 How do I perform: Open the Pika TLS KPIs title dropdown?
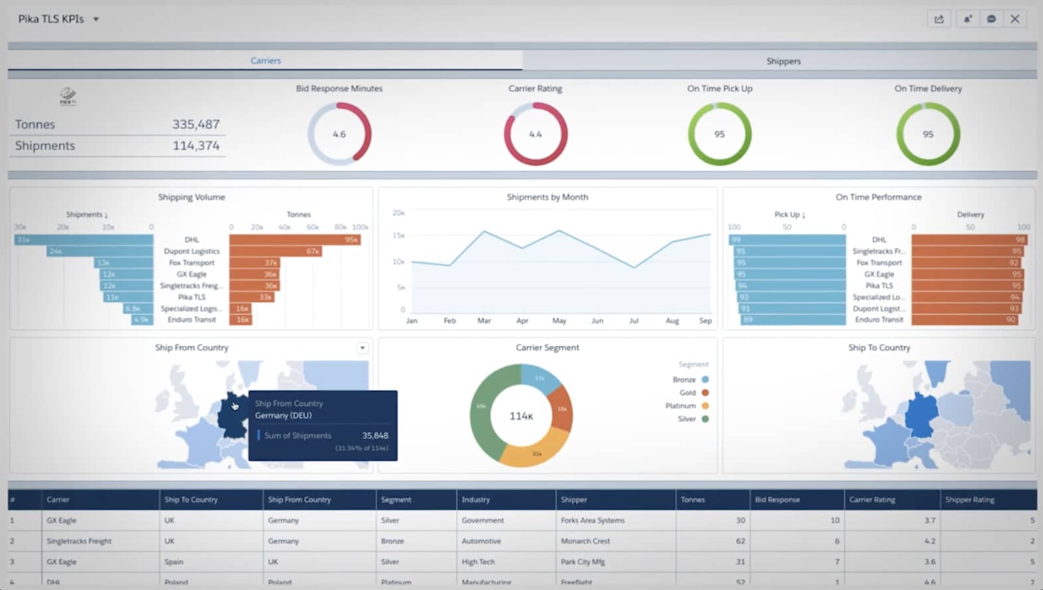pyautogui.click(x=96, y=19)
